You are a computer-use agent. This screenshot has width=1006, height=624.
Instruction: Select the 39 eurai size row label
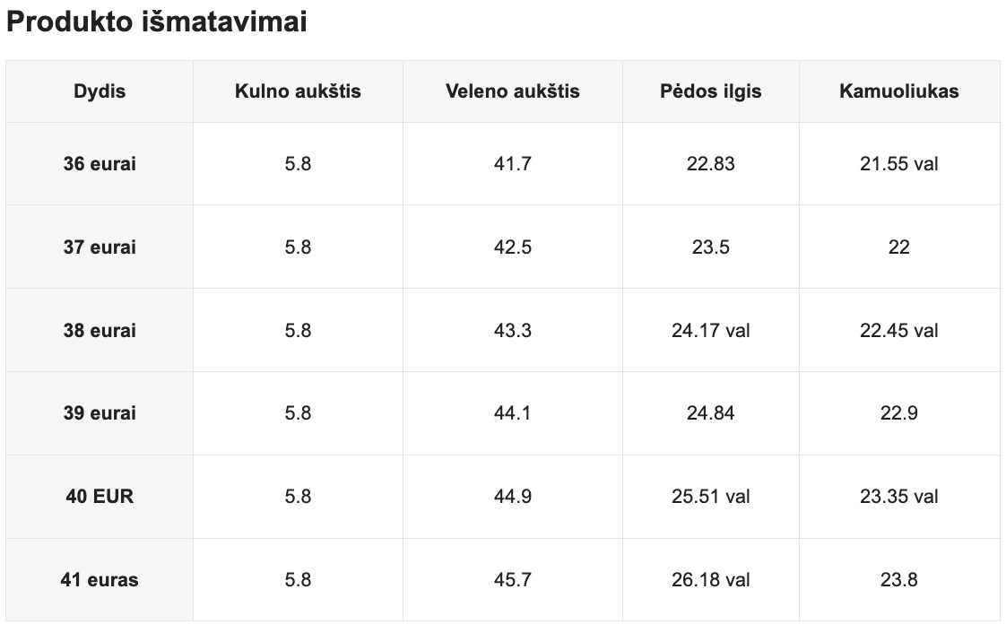(100, 413)
